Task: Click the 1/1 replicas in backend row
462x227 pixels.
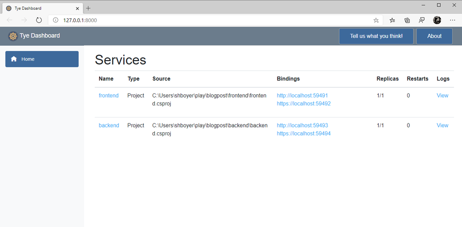Action: point(381,125)
